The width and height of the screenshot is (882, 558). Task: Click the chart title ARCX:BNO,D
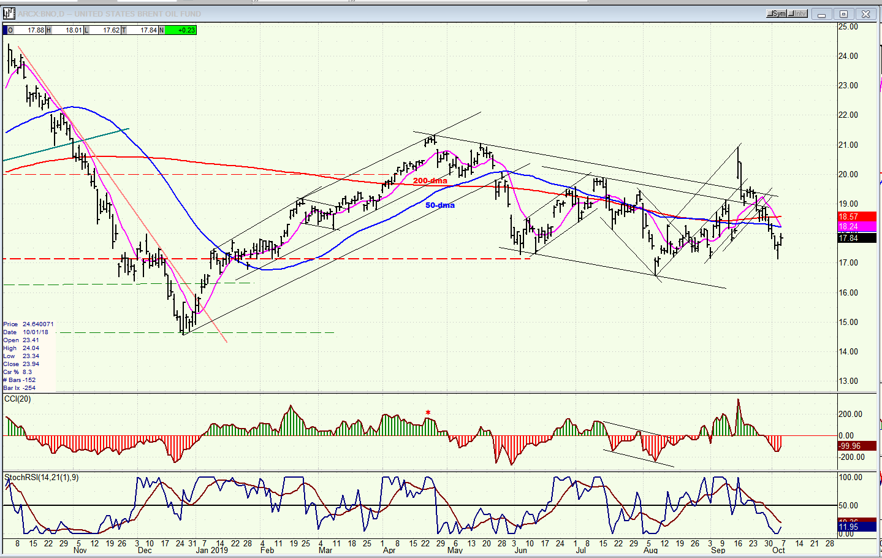point(42,13)
